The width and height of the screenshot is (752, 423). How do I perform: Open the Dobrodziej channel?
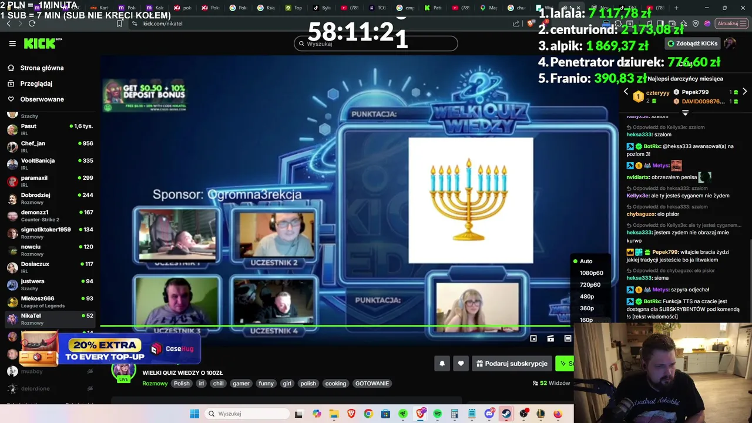[x=49, y=198]
